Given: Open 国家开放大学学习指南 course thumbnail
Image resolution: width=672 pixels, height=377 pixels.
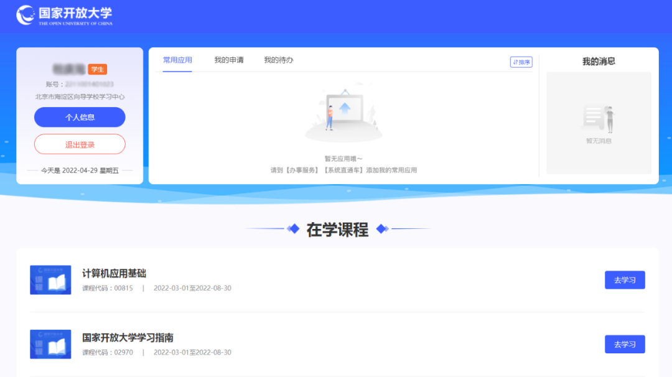Looking at the screenshot, I should (x=50, y=344).
